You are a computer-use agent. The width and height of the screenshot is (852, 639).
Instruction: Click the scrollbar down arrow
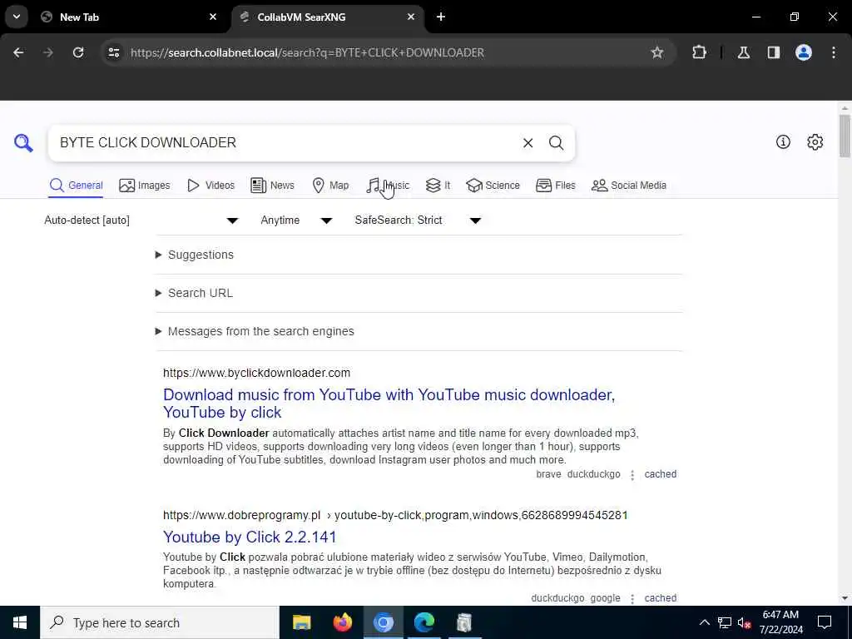(844, 598)
